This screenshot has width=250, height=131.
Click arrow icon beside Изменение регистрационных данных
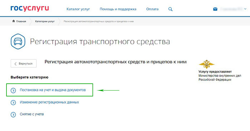13,103
